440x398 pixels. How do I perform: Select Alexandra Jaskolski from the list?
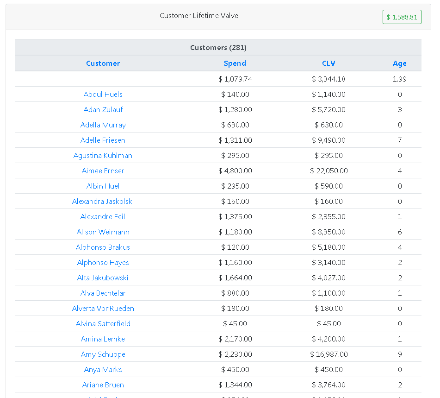[103, 202]
